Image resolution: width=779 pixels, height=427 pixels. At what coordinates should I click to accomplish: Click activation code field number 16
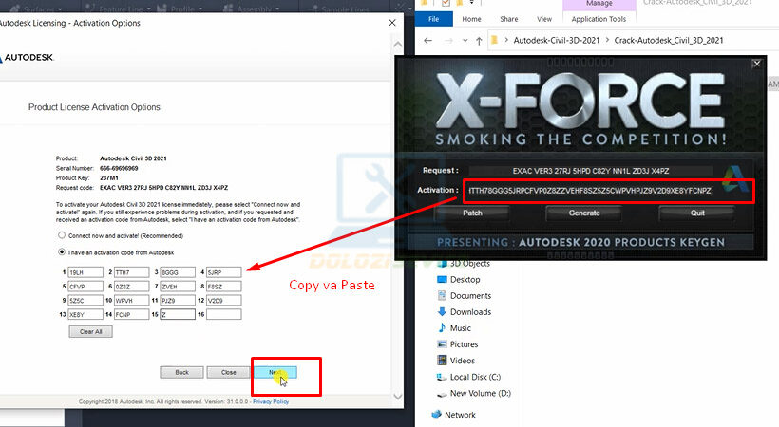tap(224, 314)
